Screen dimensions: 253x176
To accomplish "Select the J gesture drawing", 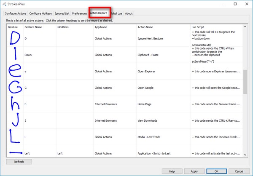I will coord(16,120).
